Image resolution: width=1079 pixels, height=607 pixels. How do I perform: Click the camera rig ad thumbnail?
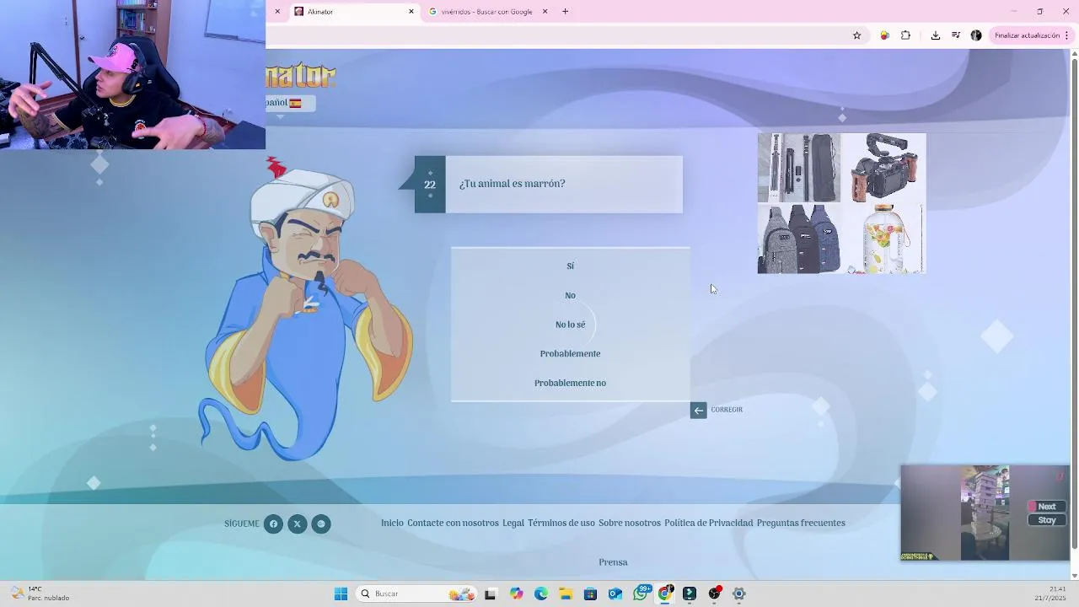(883, 168)
